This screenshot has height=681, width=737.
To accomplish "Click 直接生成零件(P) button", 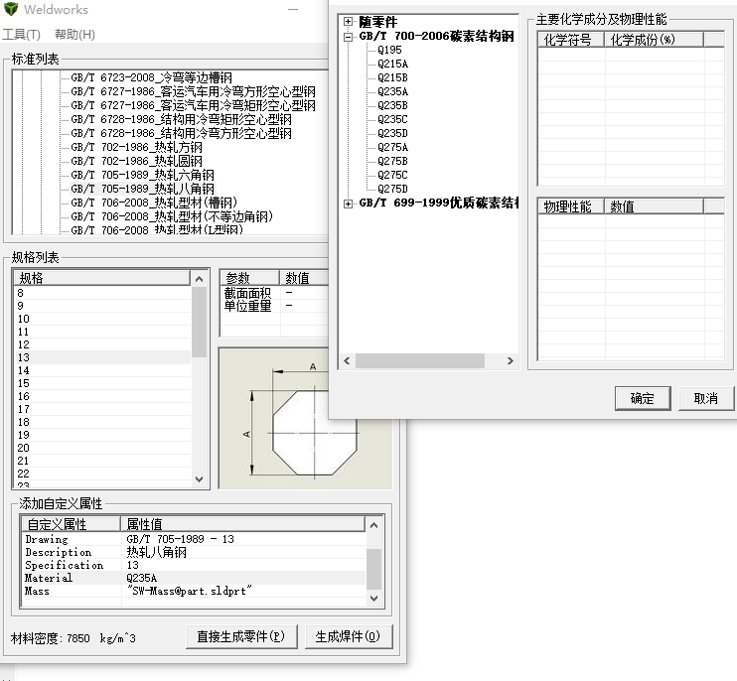I will click(241, 636).
